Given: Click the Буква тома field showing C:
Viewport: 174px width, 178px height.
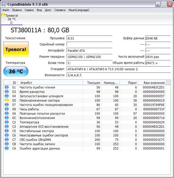Looking at the screenshot, I should [89, 63].
